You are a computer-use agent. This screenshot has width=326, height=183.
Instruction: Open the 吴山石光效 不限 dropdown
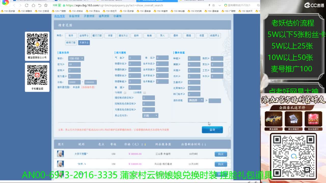click(150, 115)
